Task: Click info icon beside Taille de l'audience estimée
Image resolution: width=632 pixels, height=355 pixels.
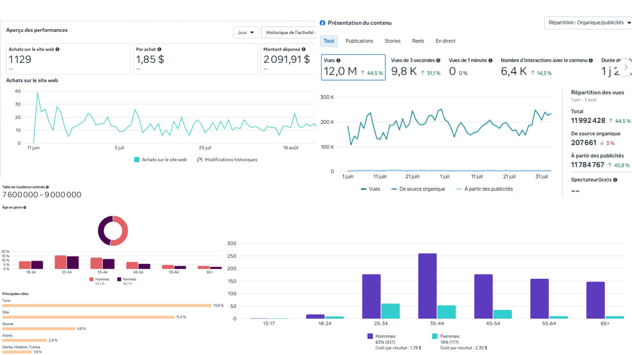Action: pos(47,187)
